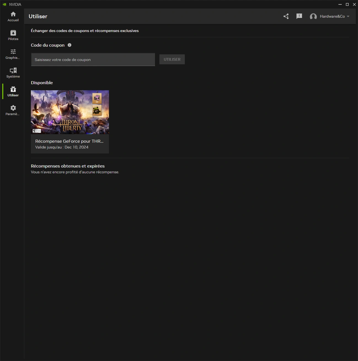
Task: Click the user avatar icon
Action: click(313, 17)
